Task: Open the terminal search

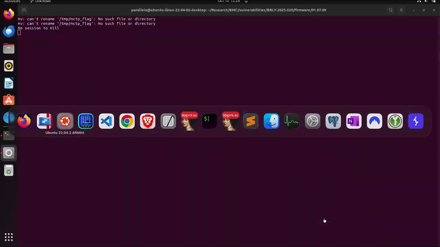Action: pos(390,10)
